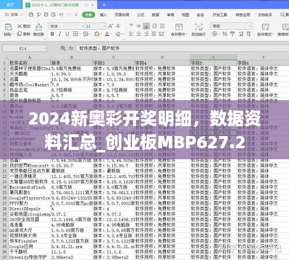Toggle center horizontal text alignment
289x260 pixels.
[139, 34]
